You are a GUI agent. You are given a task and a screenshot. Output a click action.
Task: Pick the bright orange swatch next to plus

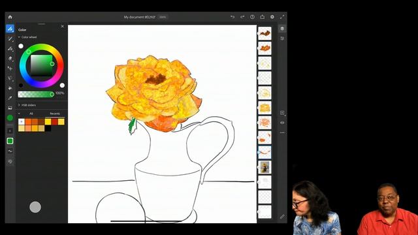28,122
